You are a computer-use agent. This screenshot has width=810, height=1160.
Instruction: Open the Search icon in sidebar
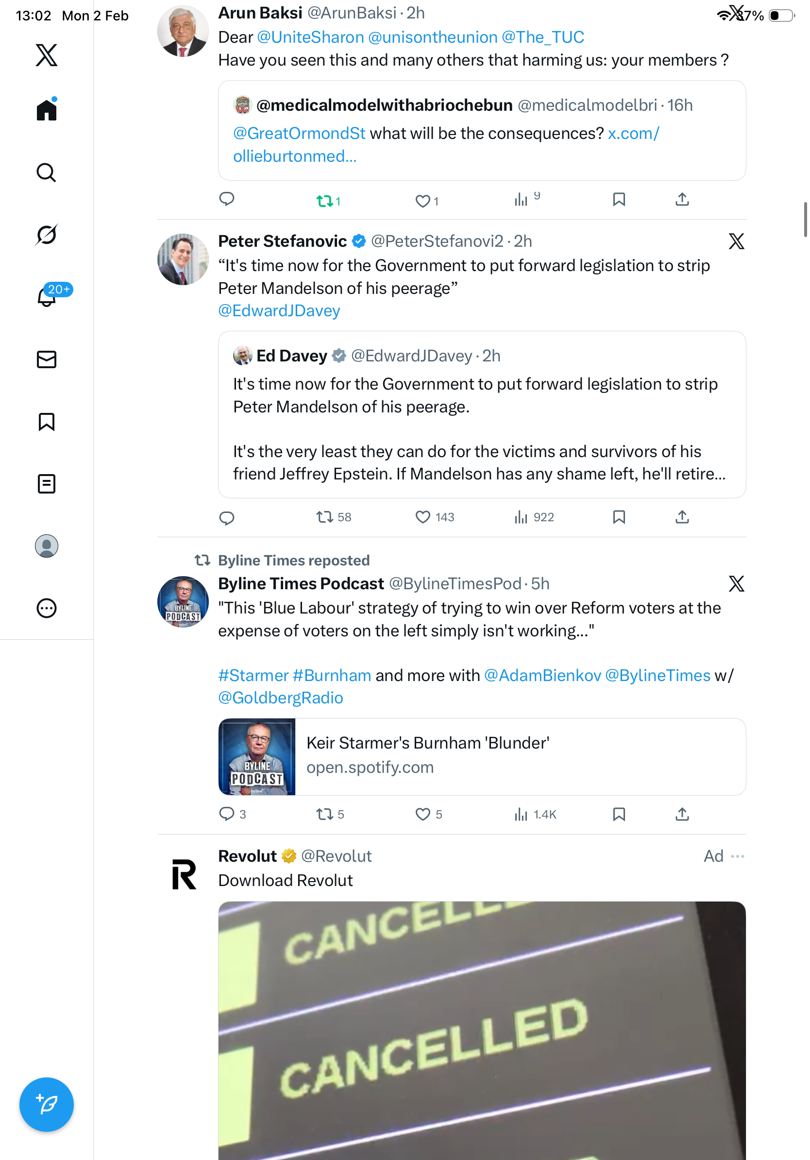[x=47, y=172]
